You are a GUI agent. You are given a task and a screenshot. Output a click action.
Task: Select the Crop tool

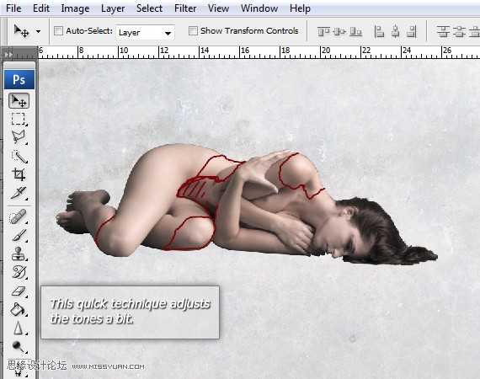click(19, 174)
